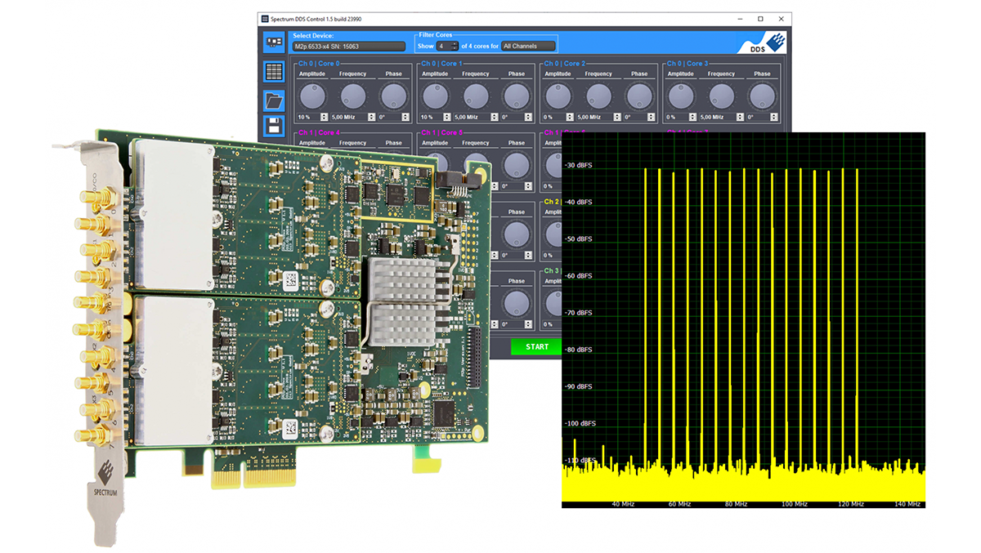This screenshot has height=553, width=981.
Task: Maximize the Spectrum DDS Control window
Action: coord(760,18)
